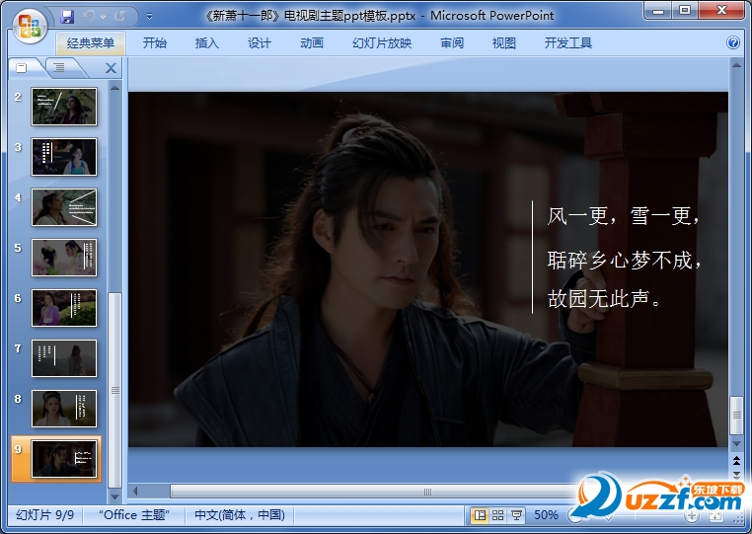Click the poem line 聒碎乡心梦不成，
The height and width of the screenshot is (534, 752).
624,260
